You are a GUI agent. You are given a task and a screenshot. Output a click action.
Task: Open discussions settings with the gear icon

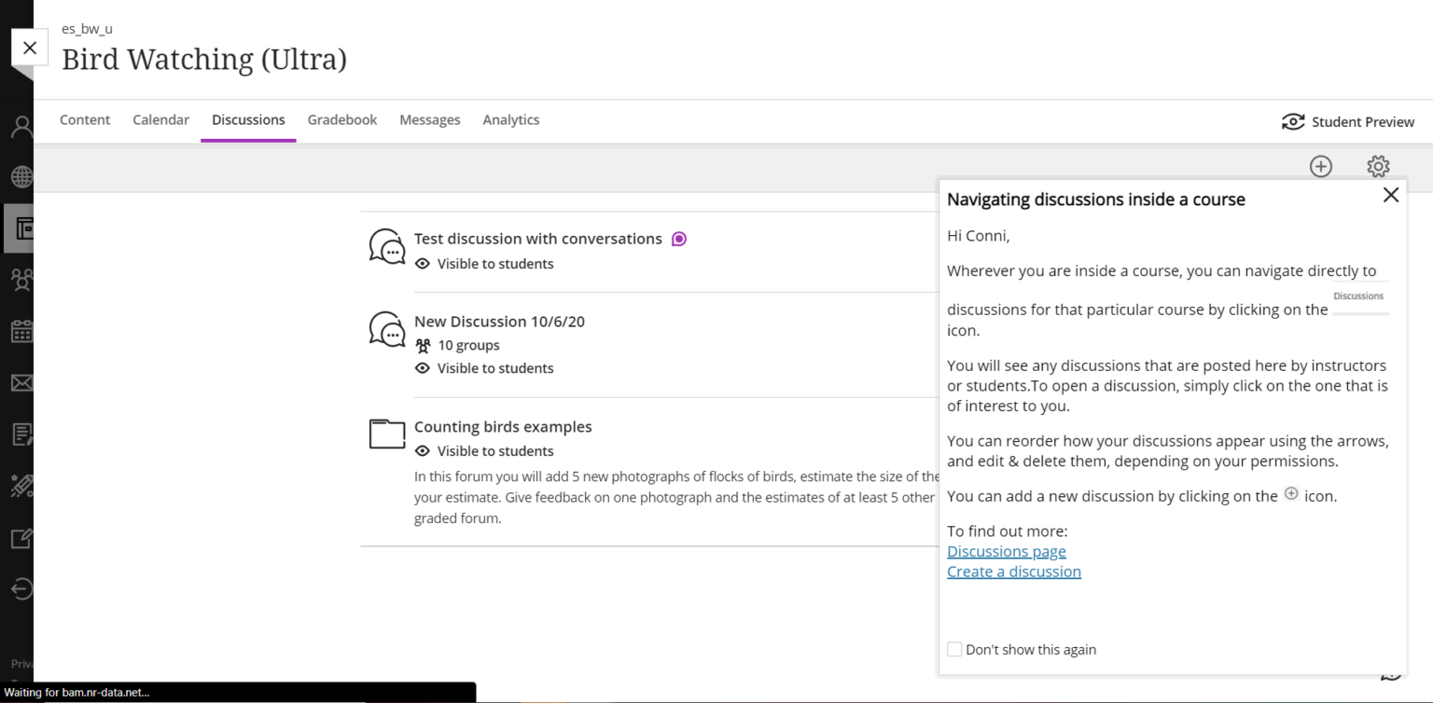pos(1378,166)
